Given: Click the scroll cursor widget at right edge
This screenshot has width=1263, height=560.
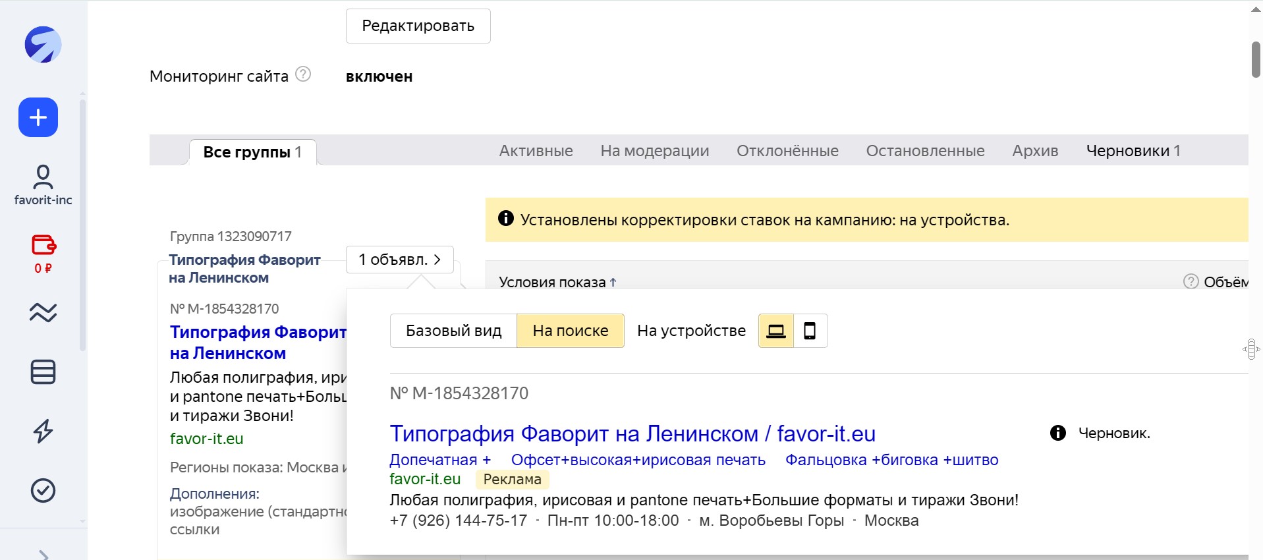Looking at the screenshot, I should [x=1251, y=349].
